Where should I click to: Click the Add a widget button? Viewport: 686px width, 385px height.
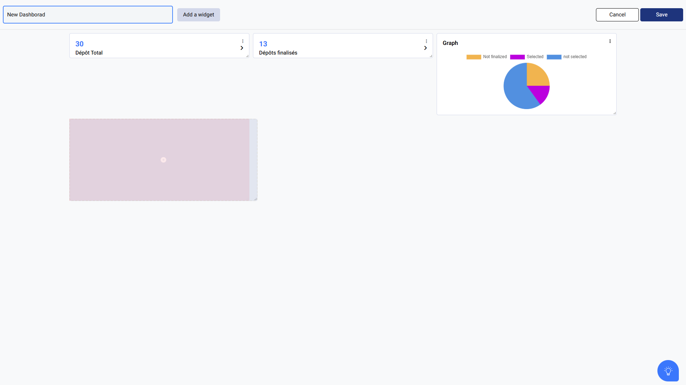tap(199, 15)
